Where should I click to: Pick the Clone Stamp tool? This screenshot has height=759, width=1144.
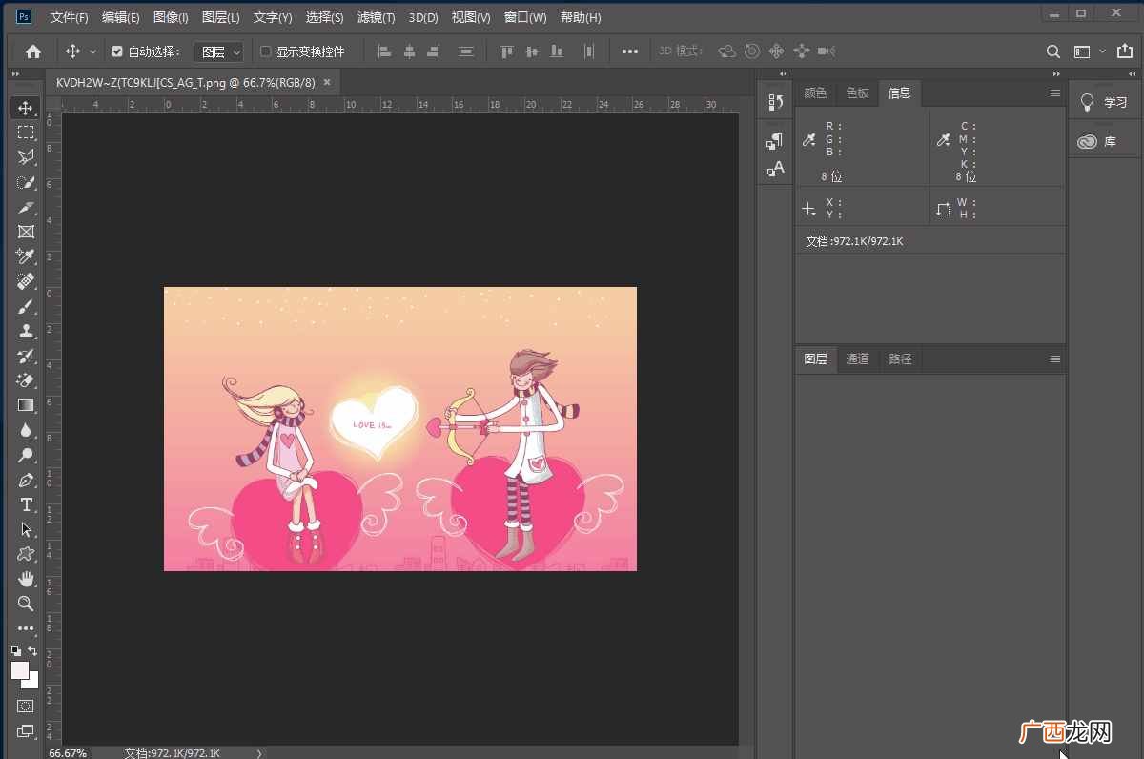[x=26, y=331]
